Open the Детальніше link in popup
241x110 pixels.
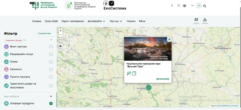click(163, 79)
